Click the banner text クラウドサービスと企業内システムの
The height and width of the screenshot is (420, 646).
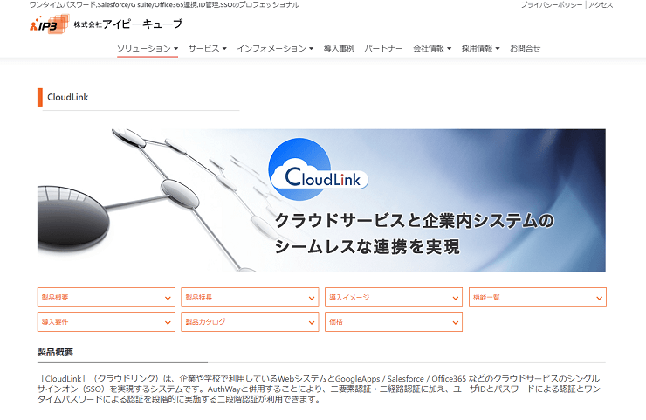pyautogui.click(x=415, y=221)
